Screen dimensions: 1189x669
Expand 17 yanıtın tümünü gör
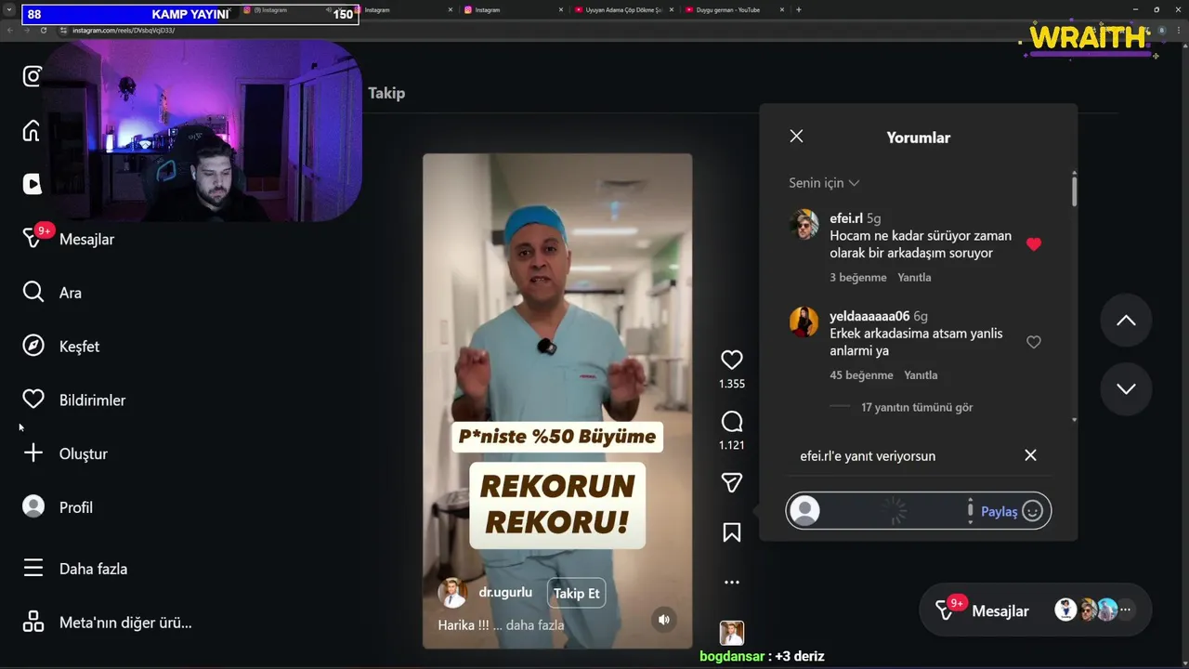point(917,407)
